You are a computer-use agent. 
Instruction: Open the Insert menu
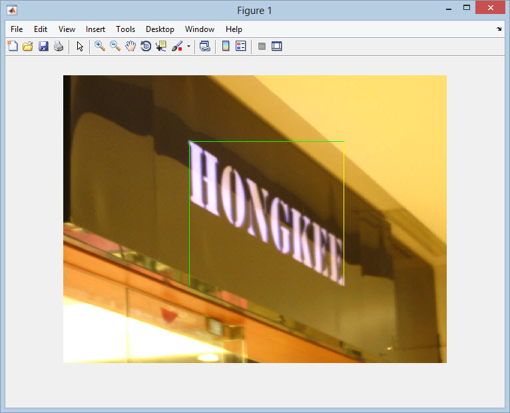(x=95, y=29)
